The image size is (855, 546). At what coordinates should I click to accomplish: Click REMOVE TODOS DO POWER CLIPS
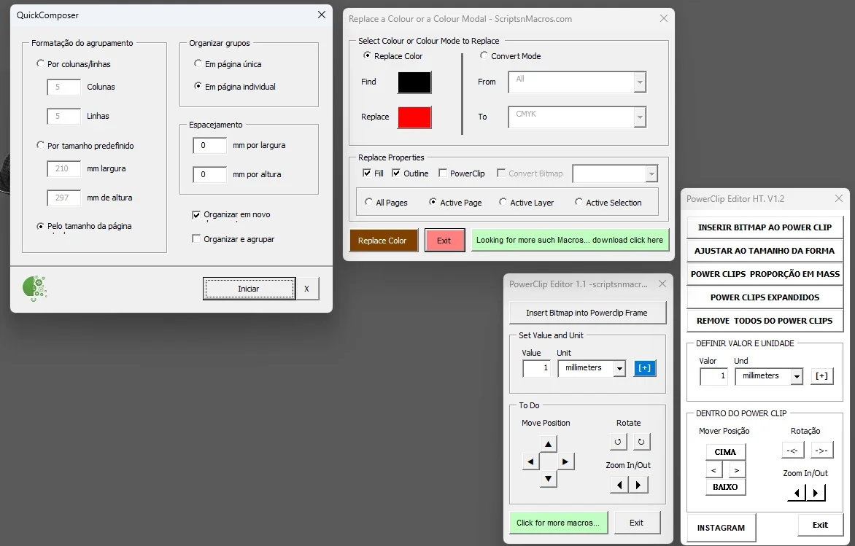(765, 321)
